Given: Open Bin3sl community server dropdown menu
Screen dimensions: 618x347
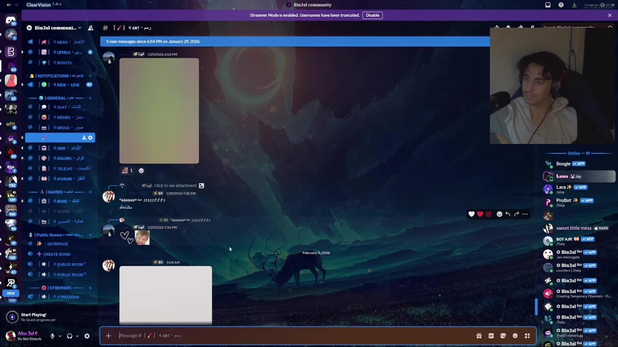Looking at the screenshot, I should (54, 28).
